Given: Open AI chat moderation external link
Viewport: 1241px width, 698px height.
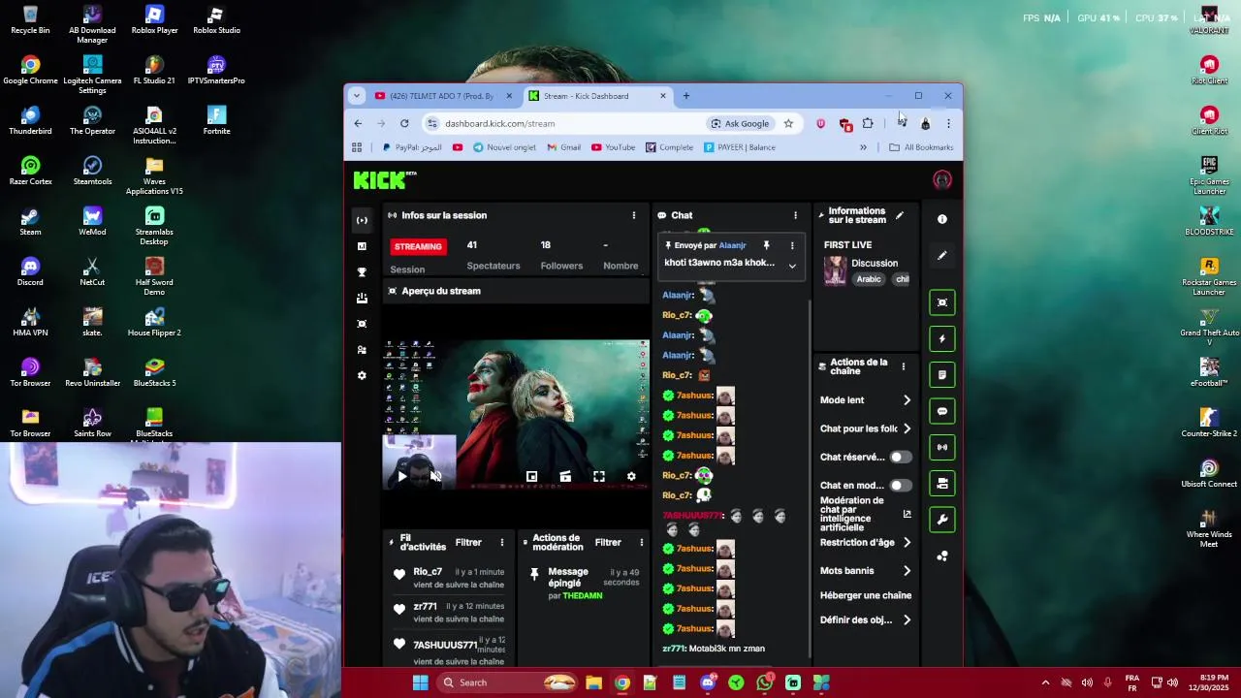Looking at the screenshot, I should click(x=907, y=514).
